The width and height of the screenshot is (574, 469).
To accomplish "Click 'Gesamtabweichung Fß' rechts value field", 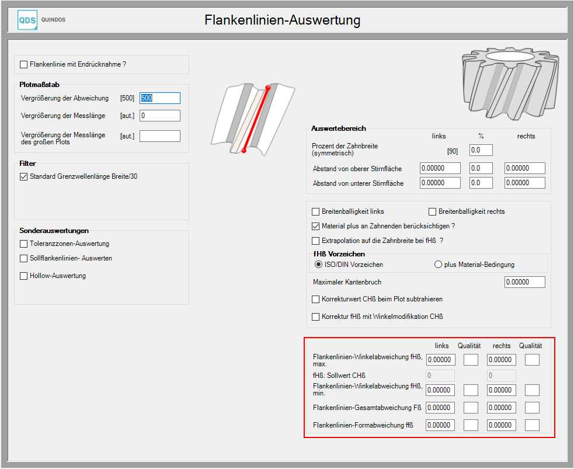I will pyautogui.click(x=502, y=408).
